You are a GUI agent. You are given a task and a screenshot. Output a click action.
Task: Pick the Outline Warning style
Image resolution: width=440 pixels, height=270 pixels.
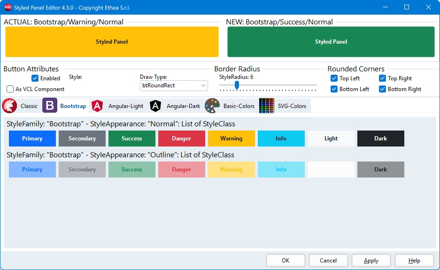[231, 169]
